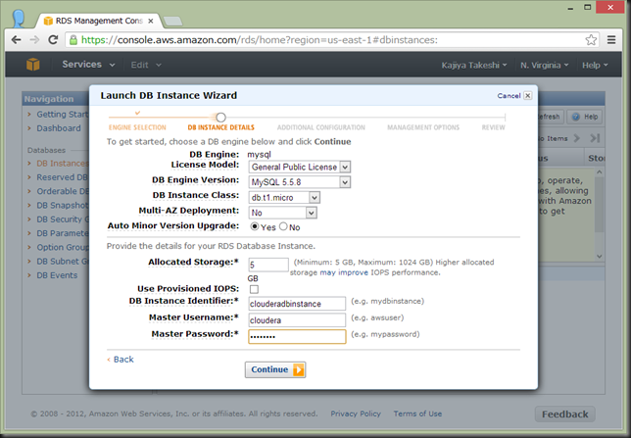Viewport: 631px width, 438px height.
Task: Open the Terms of Use link
Action: 417,414
